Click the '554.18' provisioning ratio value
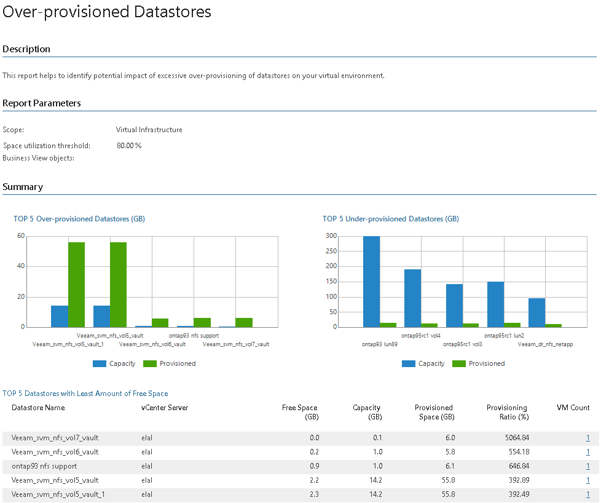This screenshot has height=503, width=601. pyautogui.click(x=519, y=452)
